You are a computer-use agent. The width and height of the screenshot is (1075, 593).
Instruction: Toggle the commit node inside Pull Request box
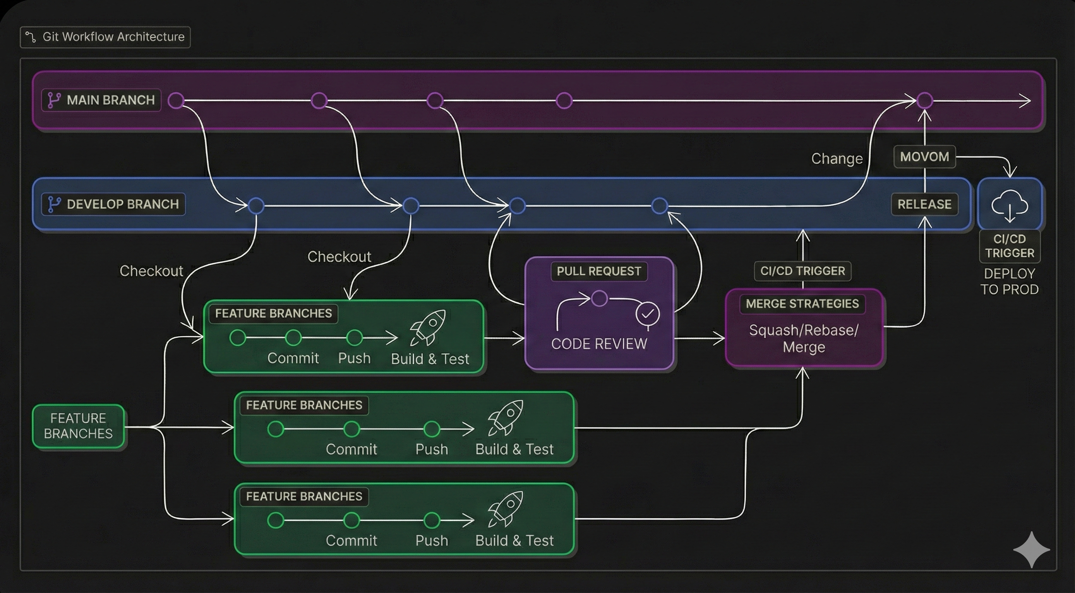point(600,299)
